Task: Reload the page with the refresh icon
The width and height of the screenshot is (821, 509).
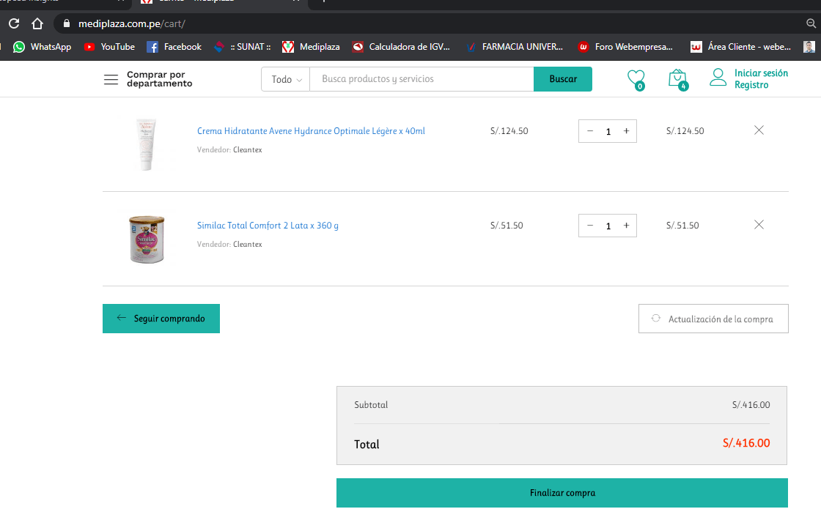Action: 14,23
